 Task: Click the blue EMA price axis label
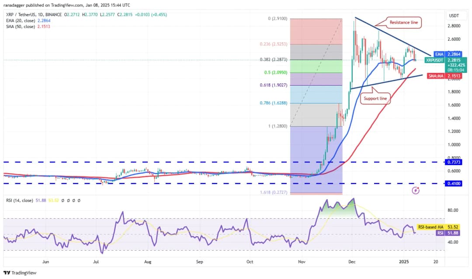pyautogui.click(x=451, y=54)
